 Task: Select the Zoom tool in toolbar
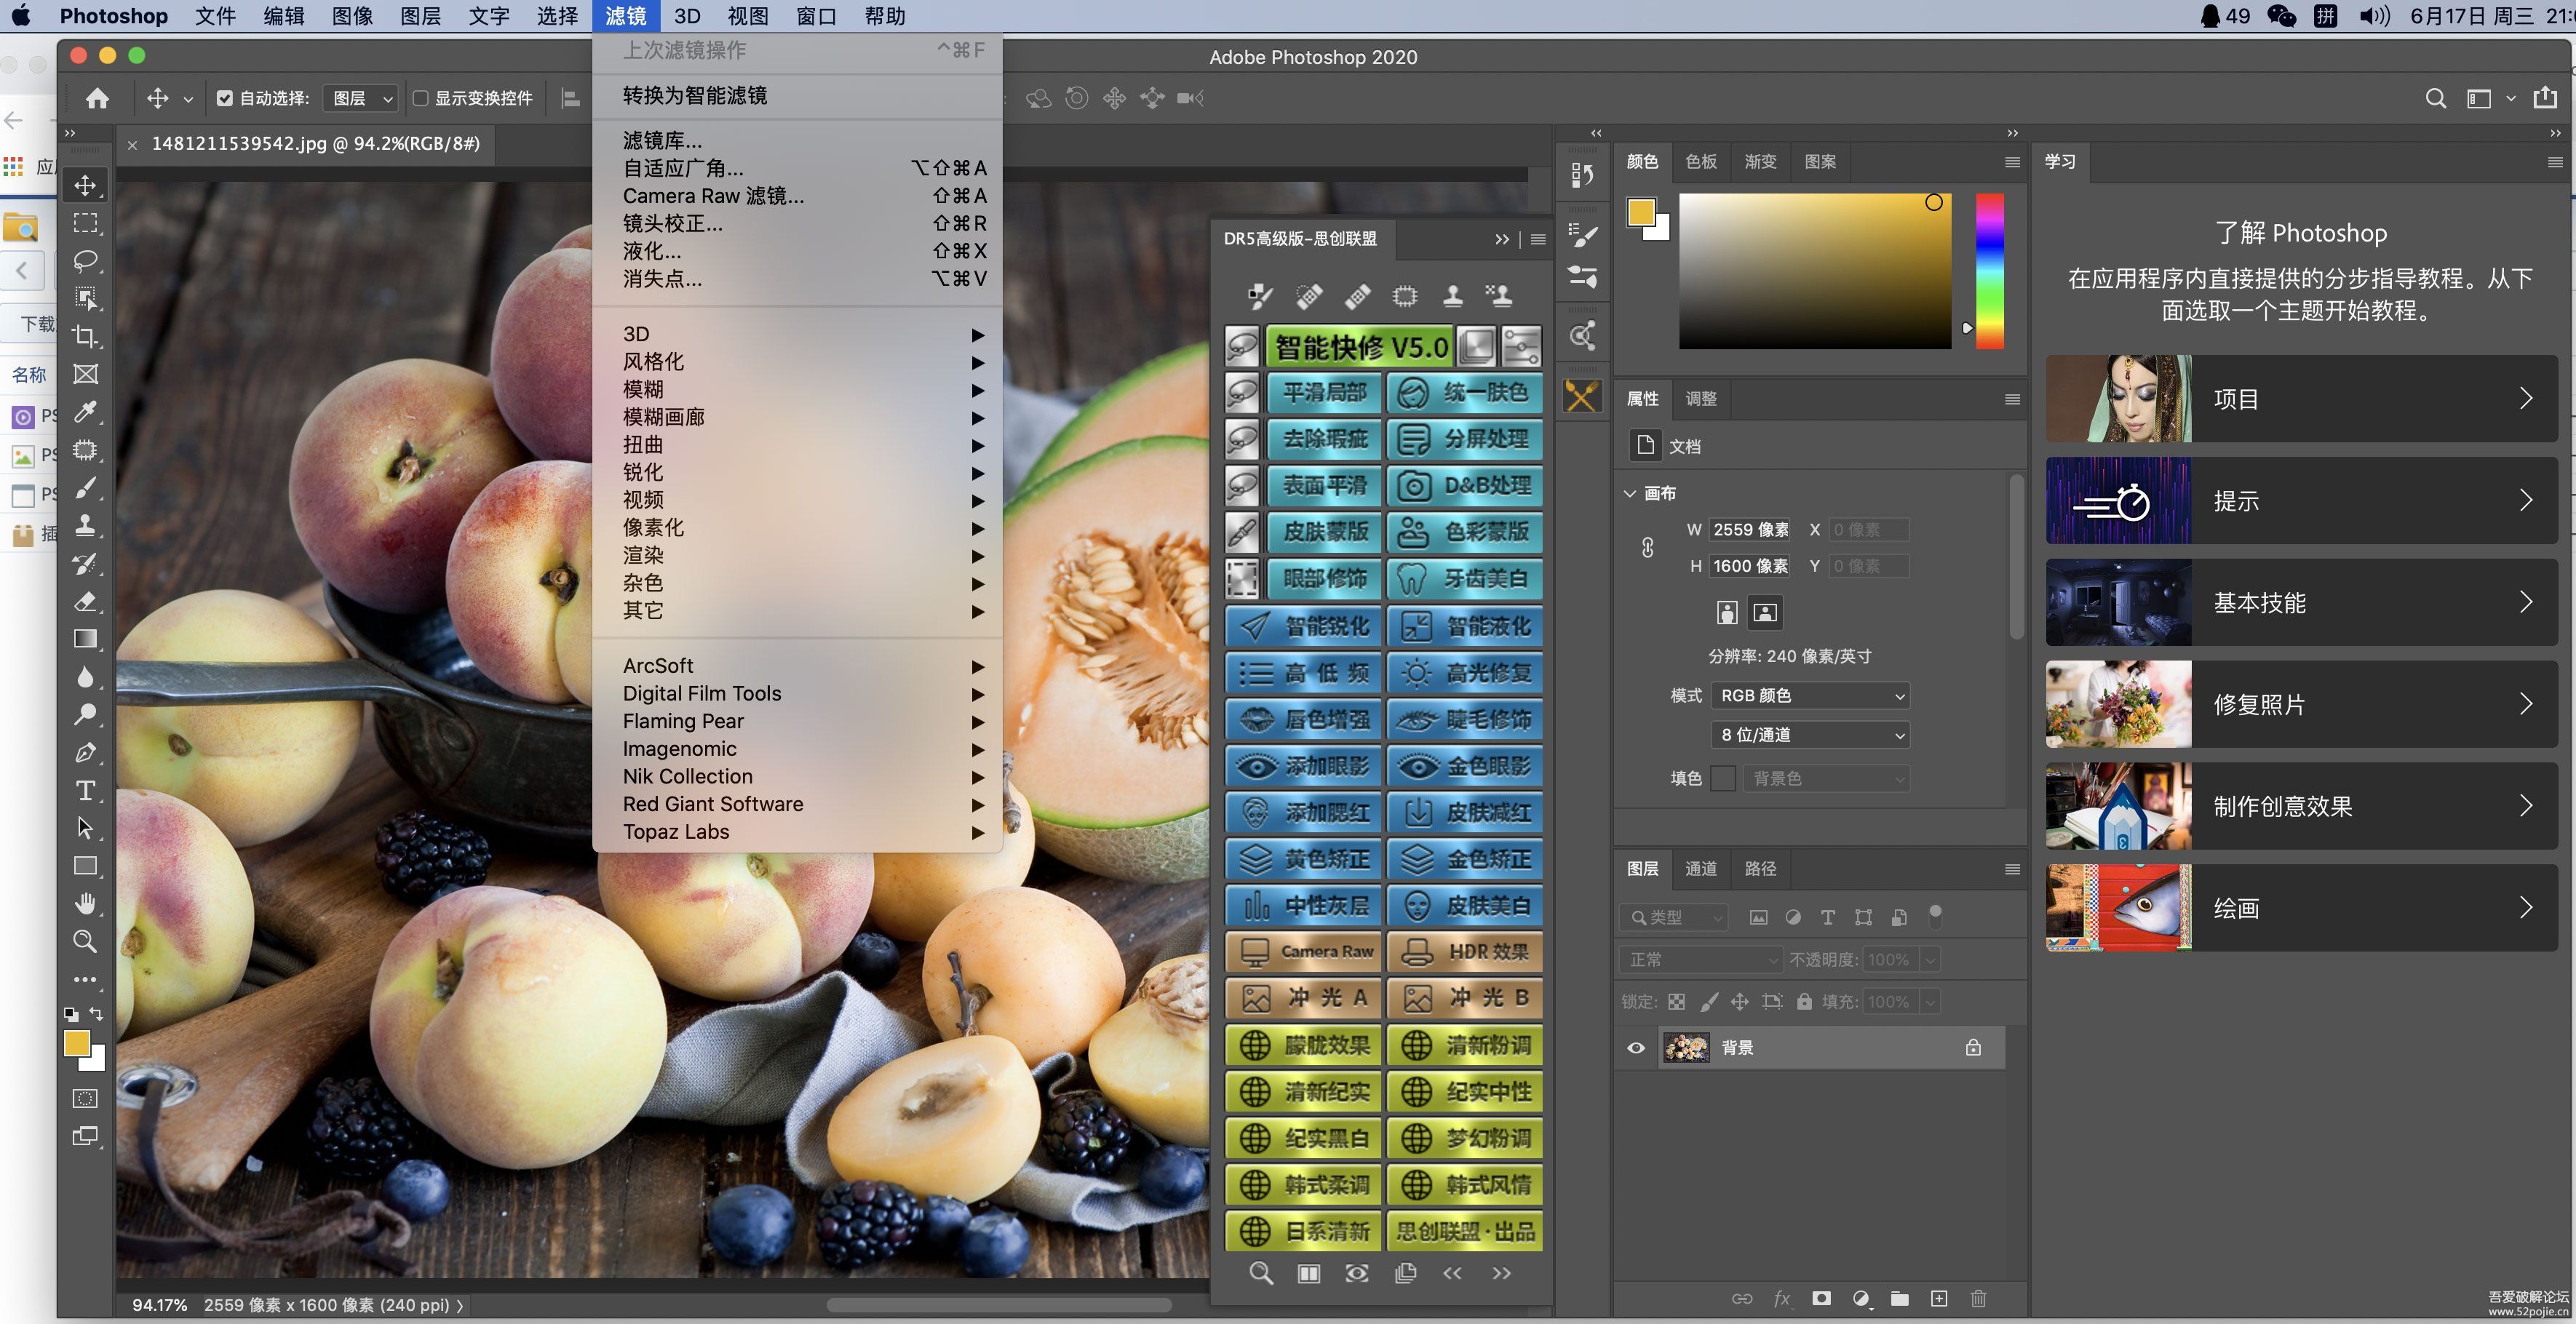[x=86, y=941]
